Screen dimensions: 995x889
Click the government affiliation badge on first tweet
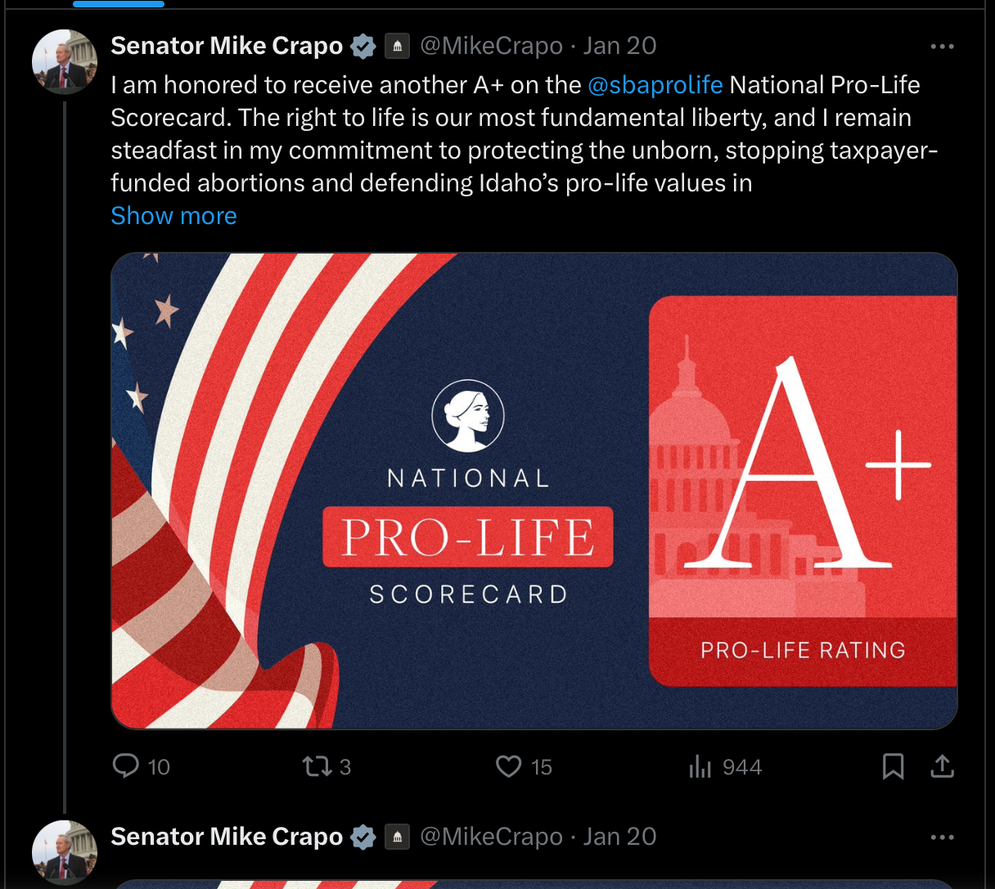[x=397, y=46]
